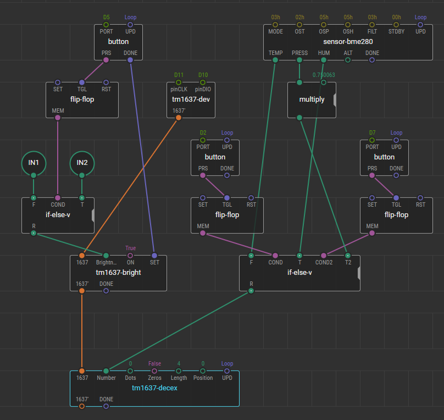Screen dimensions: 444x420
Task: Click the PRESS output pin on sensor-bme280
Action: [x=299, y=60]
